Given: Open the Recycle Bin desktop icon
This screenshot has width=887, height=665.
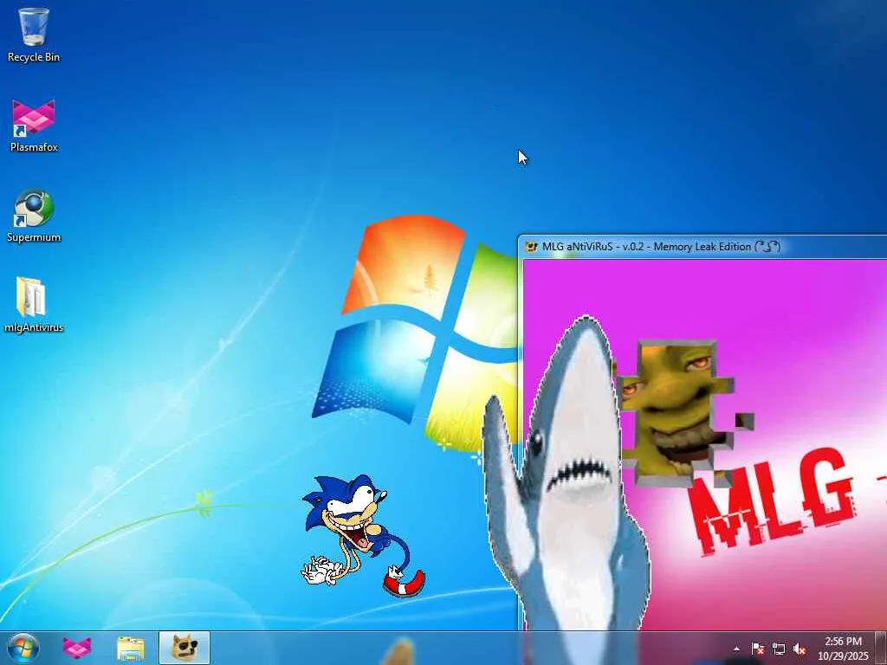Looking at the screenshot, I should pos(34,34).
